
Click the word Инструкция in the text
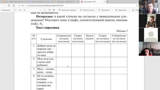tap(44, 16)
